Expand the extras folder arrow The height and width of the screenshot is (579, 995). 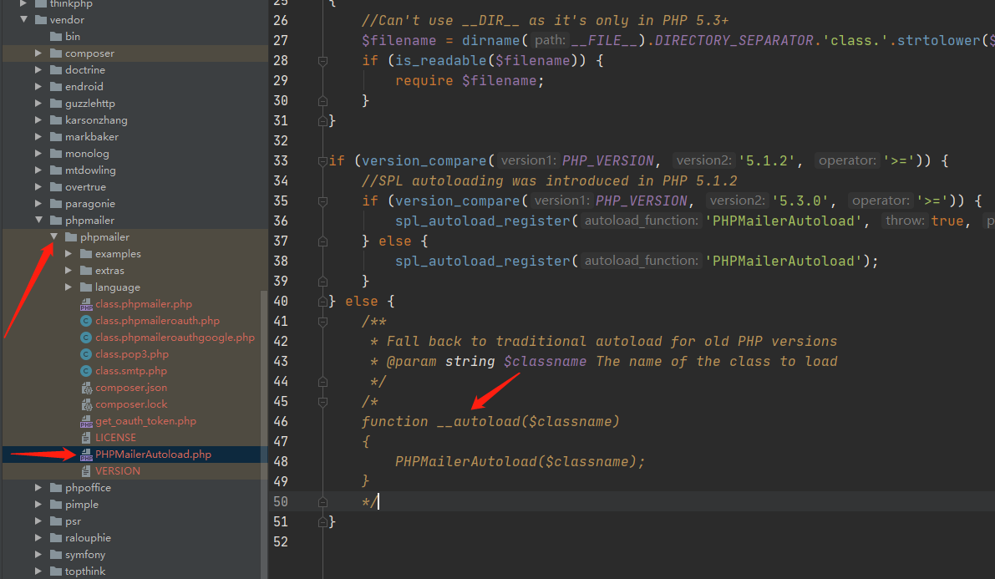[69, 271]
